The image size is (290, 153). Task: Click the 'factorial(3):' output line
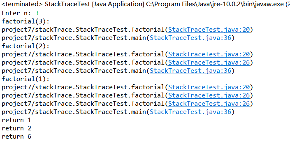click(x=26, y=21)
